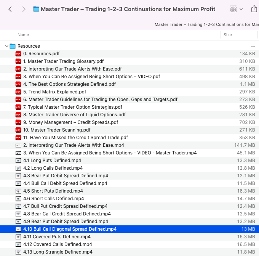Go forward with the right chevron

click(x=24, y=9)
